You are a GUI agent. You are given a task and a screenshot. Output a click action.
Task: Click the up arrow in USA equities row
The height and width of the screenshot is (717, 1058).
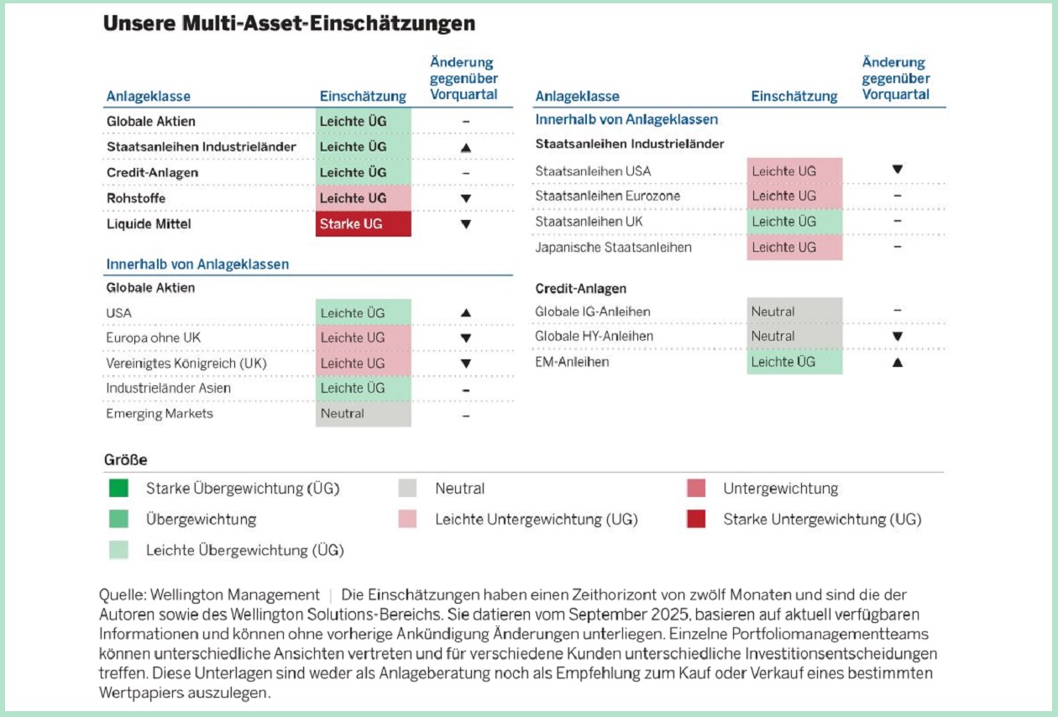[x=465, y=313]
